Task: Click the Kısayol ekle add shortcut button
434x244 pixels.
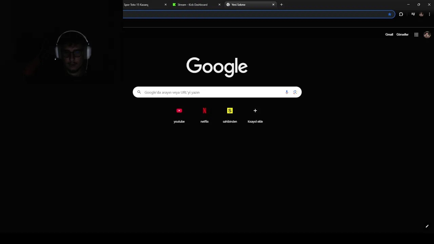Action: [255, 115]
